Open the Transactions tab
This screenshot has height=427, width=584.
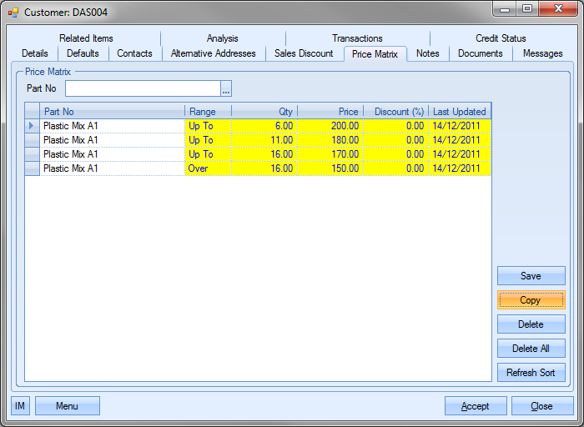click(x=357, y=38)
